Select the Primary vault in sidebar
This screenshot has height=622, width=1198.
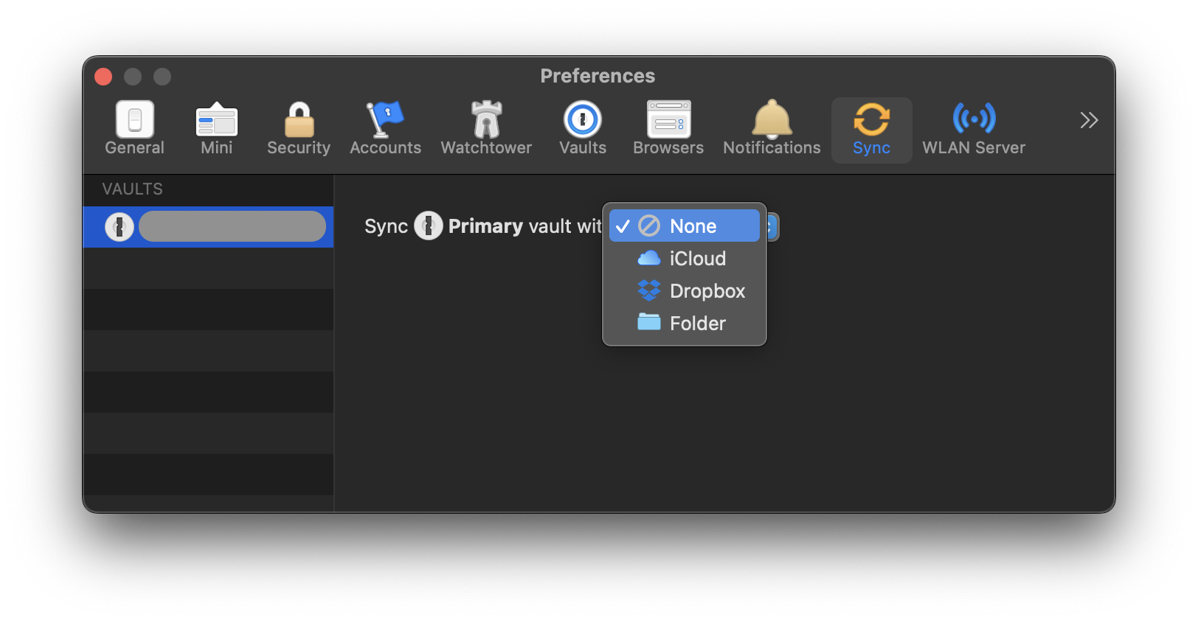pyautogui.click(x=232, y=227)
